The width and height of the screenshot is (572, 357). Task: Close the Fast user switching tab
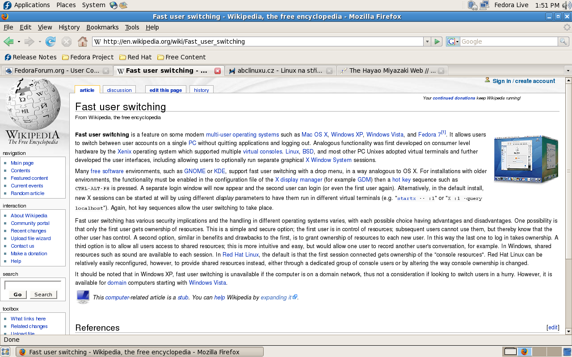218,71
